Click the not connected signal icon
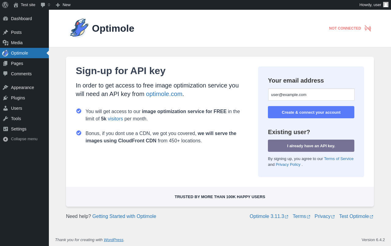Image resolution: width=391 pixels, height=246 pixels. [368, 28]
